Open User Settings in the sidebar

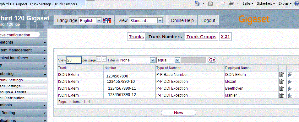24,86
